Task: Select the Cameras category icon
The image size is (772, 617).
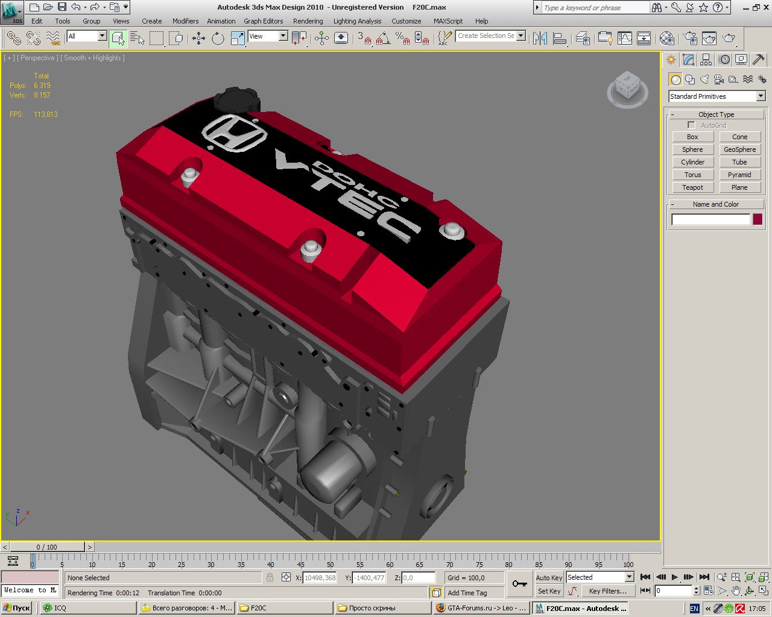Action: [x=719, y=79]
